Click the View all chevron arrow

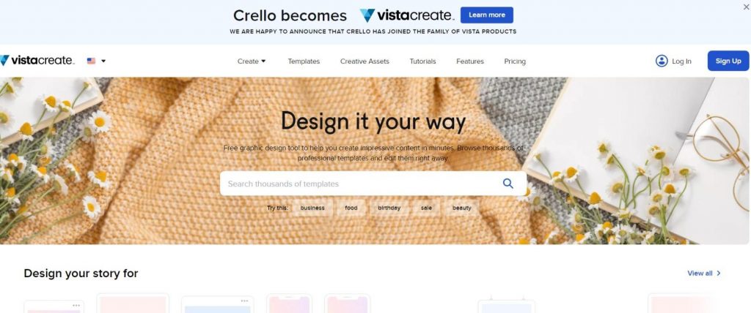[x=719, y=274]
